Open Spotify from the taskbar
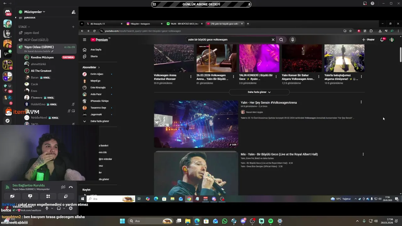402x226 pixels. click(271, 221)
